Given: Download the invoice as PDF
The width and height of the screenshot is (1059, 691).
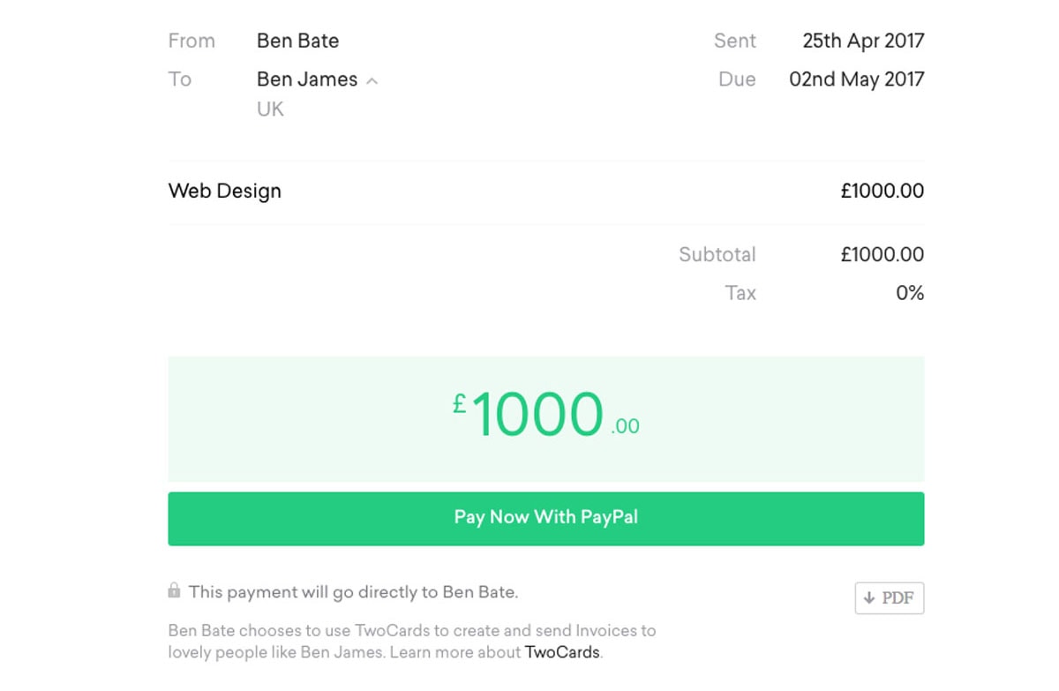Looking at the screenshot, I should pos(890,598).
